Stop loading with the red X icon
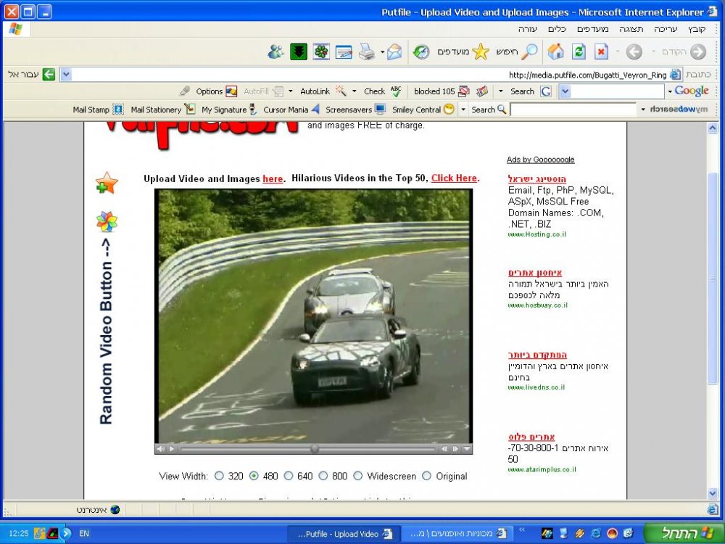The height and width of the screenshot is (544, 725). (600, 51)
